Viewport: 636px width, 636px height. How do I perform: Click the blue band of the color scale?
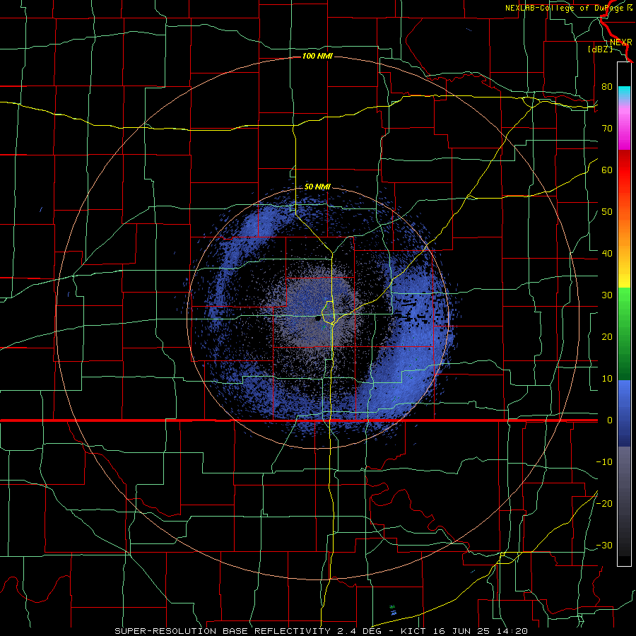point(624,413)
